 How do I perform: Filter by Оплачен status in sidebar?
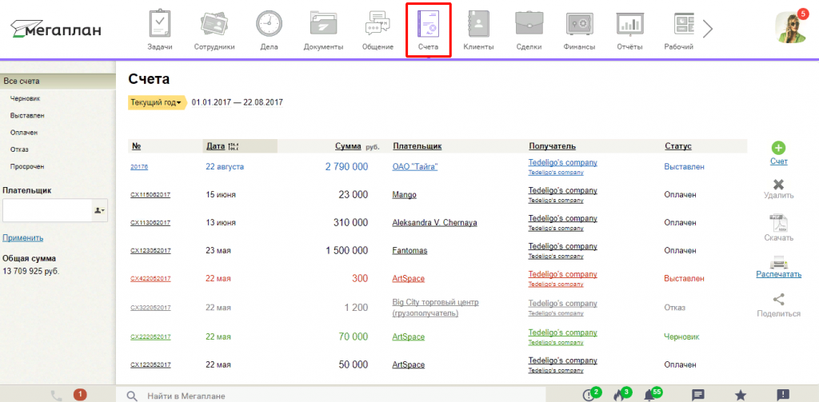24,133
